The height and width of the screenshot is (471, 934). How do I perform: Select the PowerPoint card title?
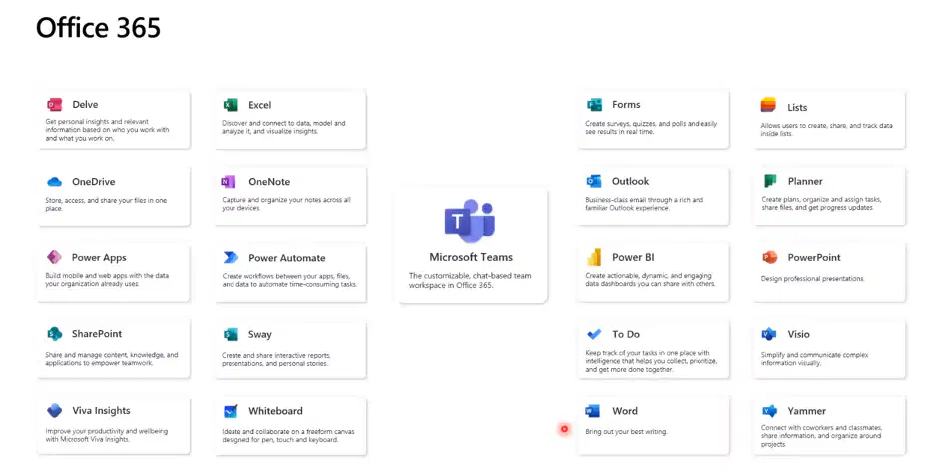click(x=814, y=257)
